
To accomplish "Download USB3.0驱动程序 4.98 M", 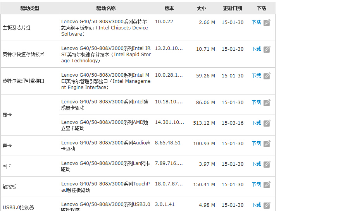I will [256, 205].
